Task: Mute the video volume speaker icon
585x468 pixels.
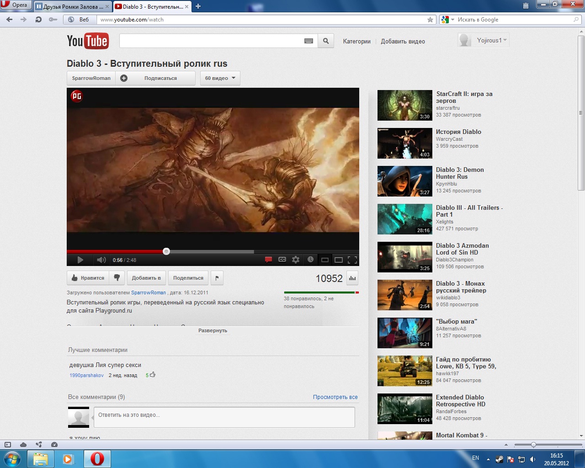Action: [x=101, y=260]
